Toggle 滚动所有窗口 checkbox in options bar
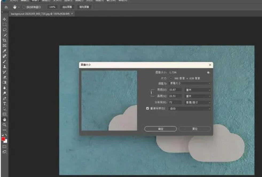Screen dimensions: 262x177 (x=24, y=7)
